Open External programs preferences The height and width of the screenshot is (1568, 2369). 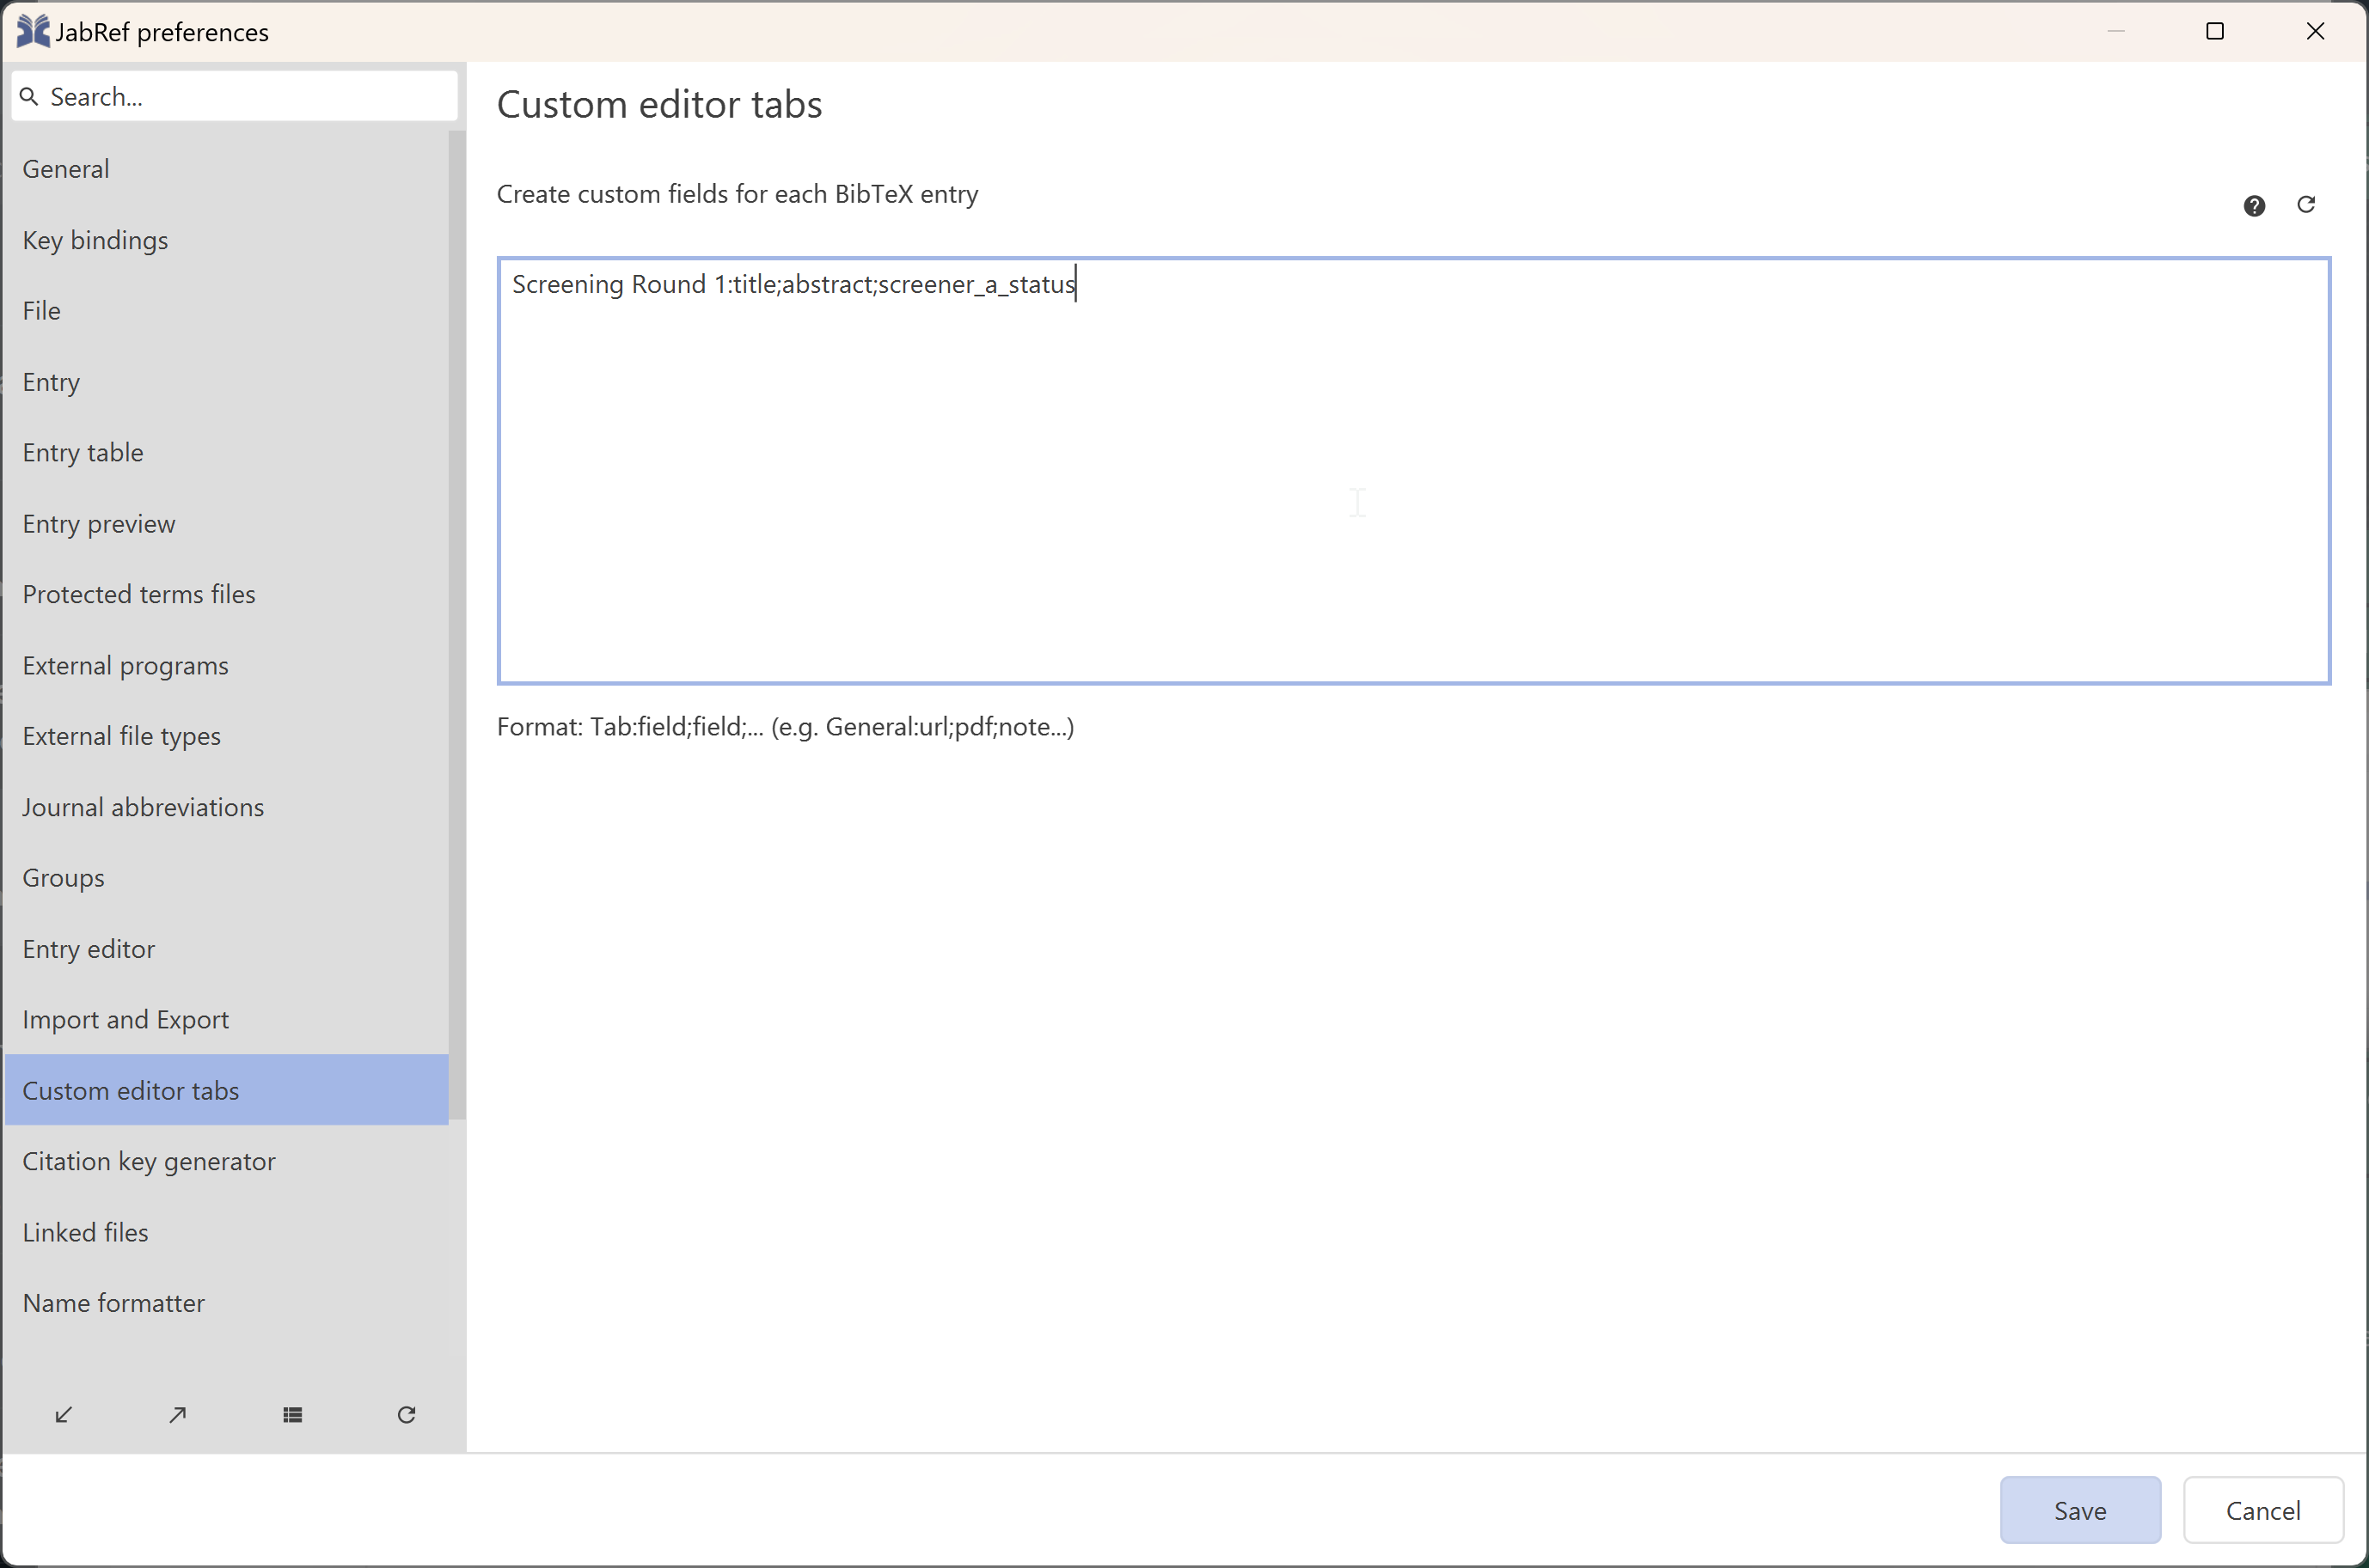[x=226, y=666]
